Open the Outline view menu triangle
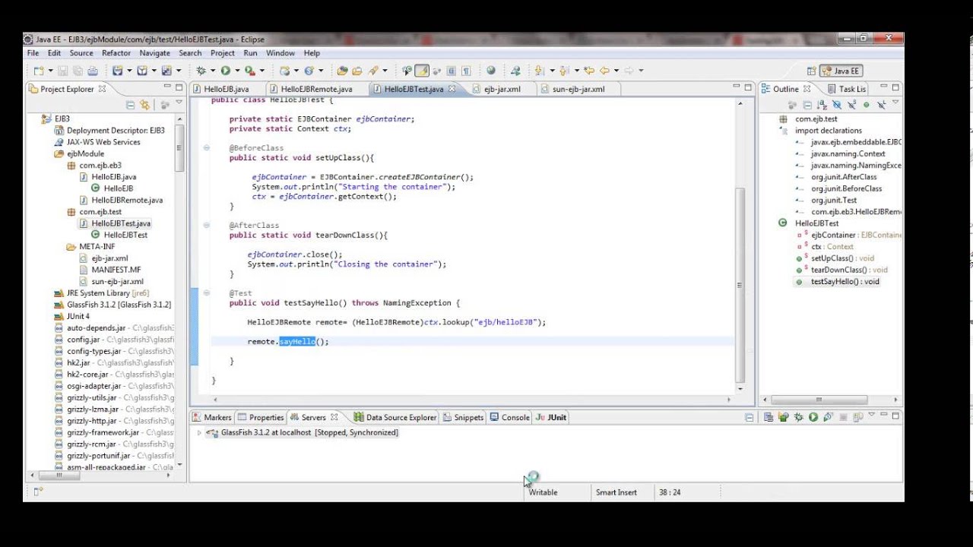This screenshot has width=973, height=547. coord(895,102)
